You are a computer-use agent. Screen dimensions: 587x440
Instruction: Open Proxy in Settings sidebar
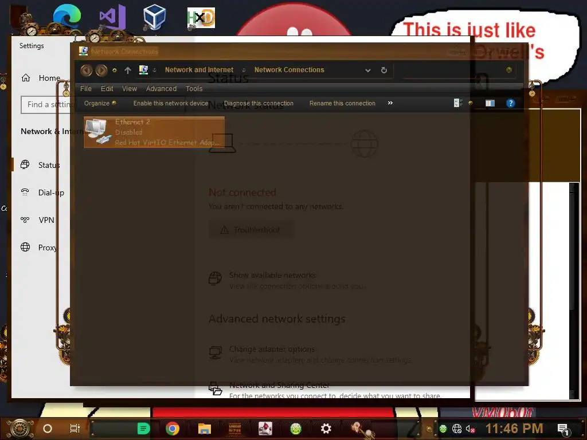tap(40, 247)
